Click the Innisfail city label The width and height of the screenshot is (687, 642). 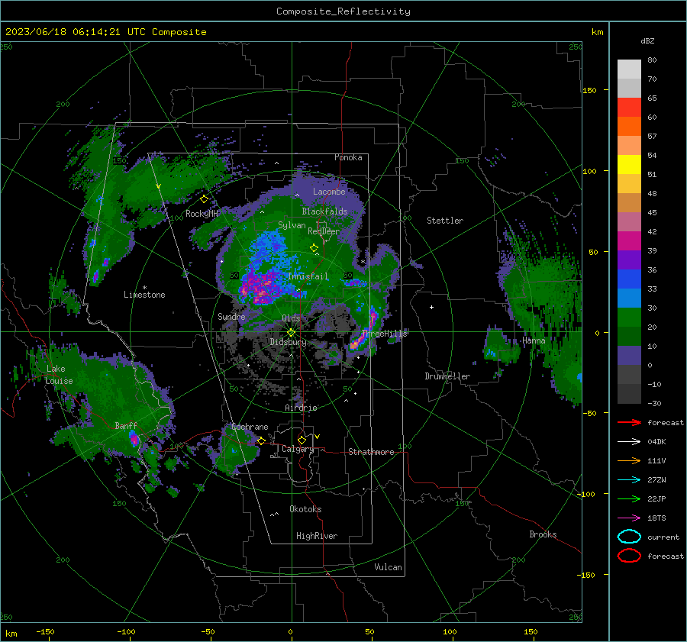pos(308,276)
